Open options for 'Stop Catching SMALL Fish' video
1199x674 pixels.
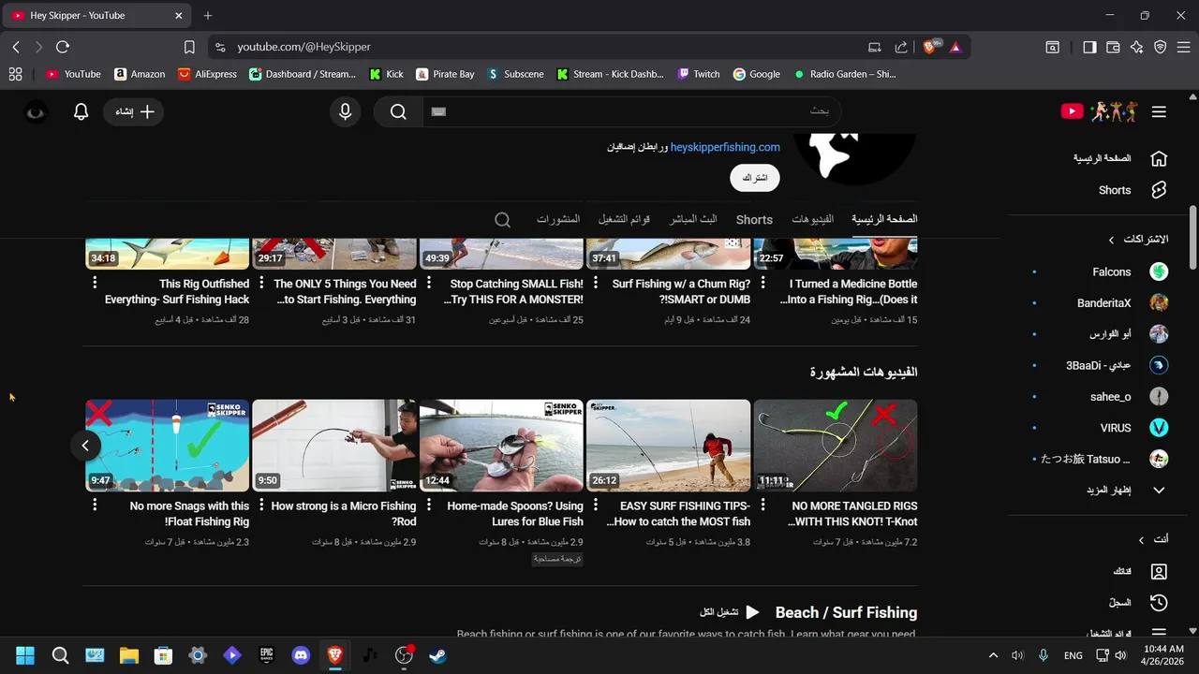429,284
